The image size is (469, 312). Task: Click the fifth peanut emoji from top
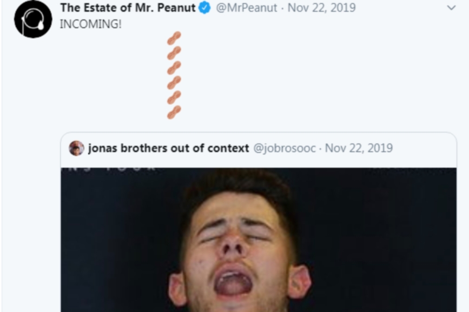point(174,97)
